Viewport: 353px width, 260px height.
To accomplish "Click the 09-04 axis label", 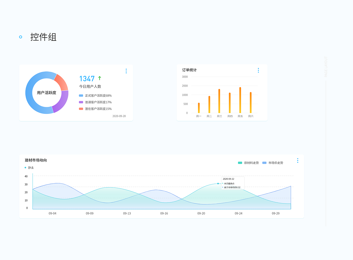I will coord(52,213).
